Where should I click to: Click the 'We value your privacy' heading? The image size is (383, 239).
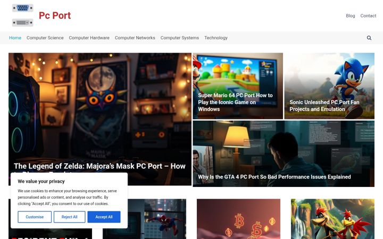pyautogui.click(x=41, y=182)
